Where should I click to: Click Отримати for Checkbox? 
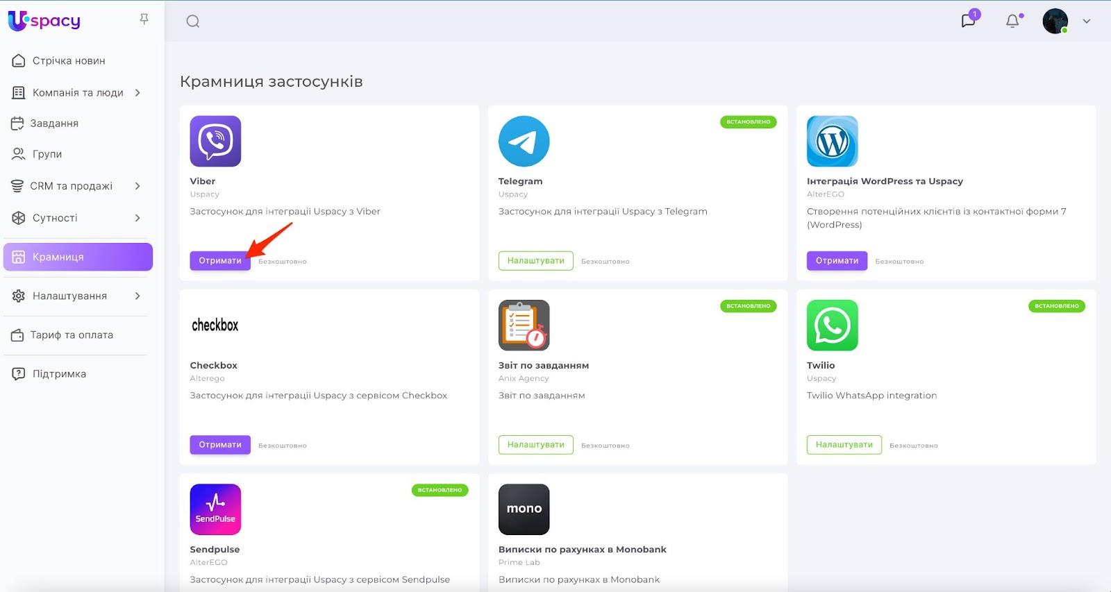220,445
